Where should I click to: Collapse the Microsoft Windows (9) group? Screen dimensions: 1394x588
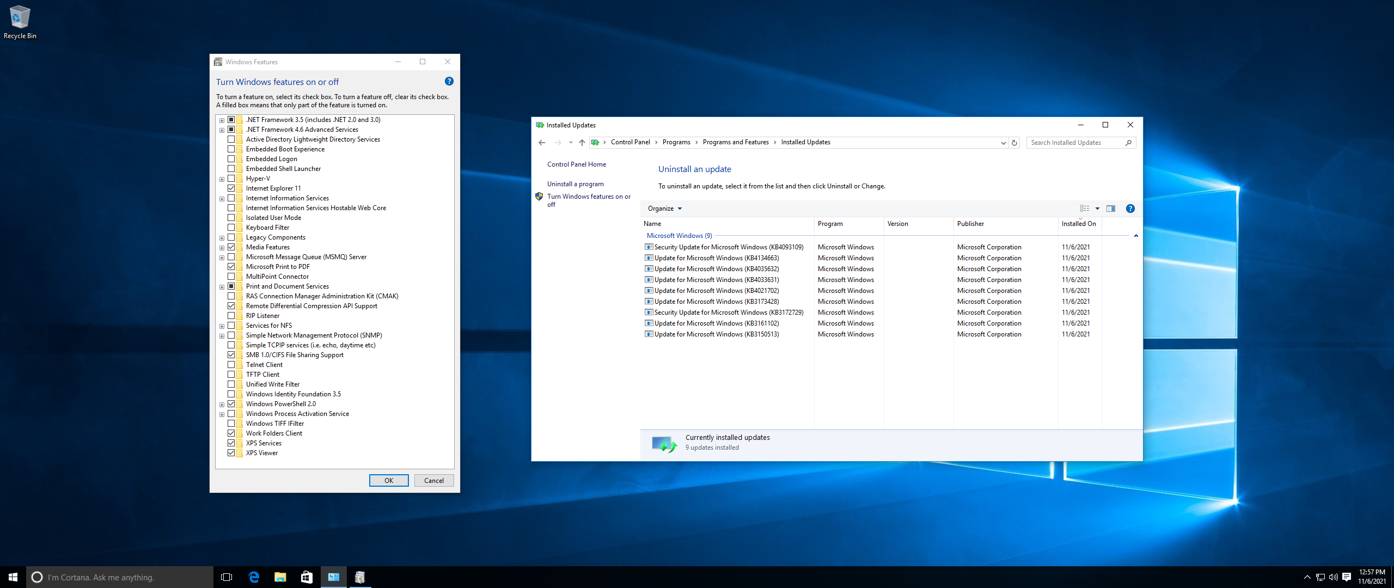pos(1136,236)
